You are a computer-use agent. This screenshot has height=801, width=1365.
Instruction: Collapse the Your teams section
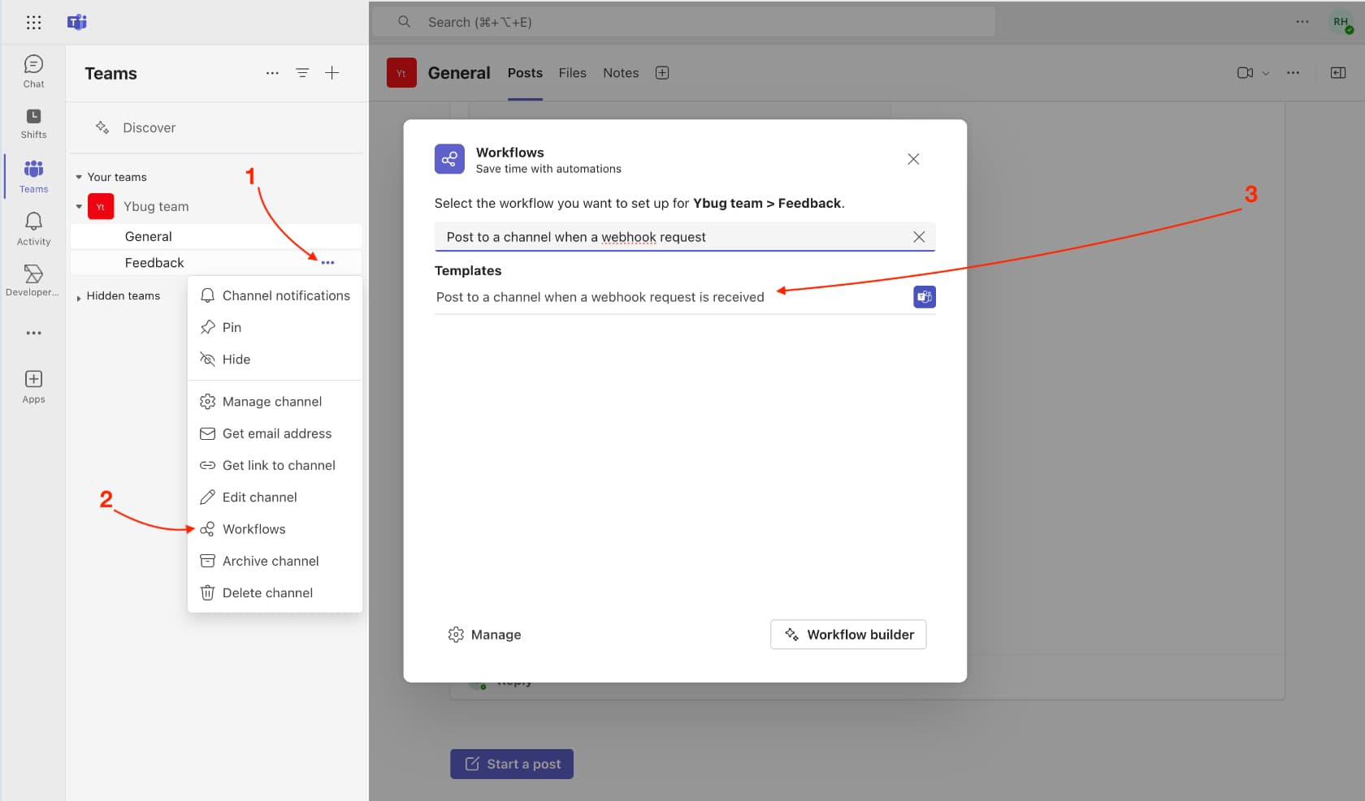pyautogui.click(x=79, y=177)
